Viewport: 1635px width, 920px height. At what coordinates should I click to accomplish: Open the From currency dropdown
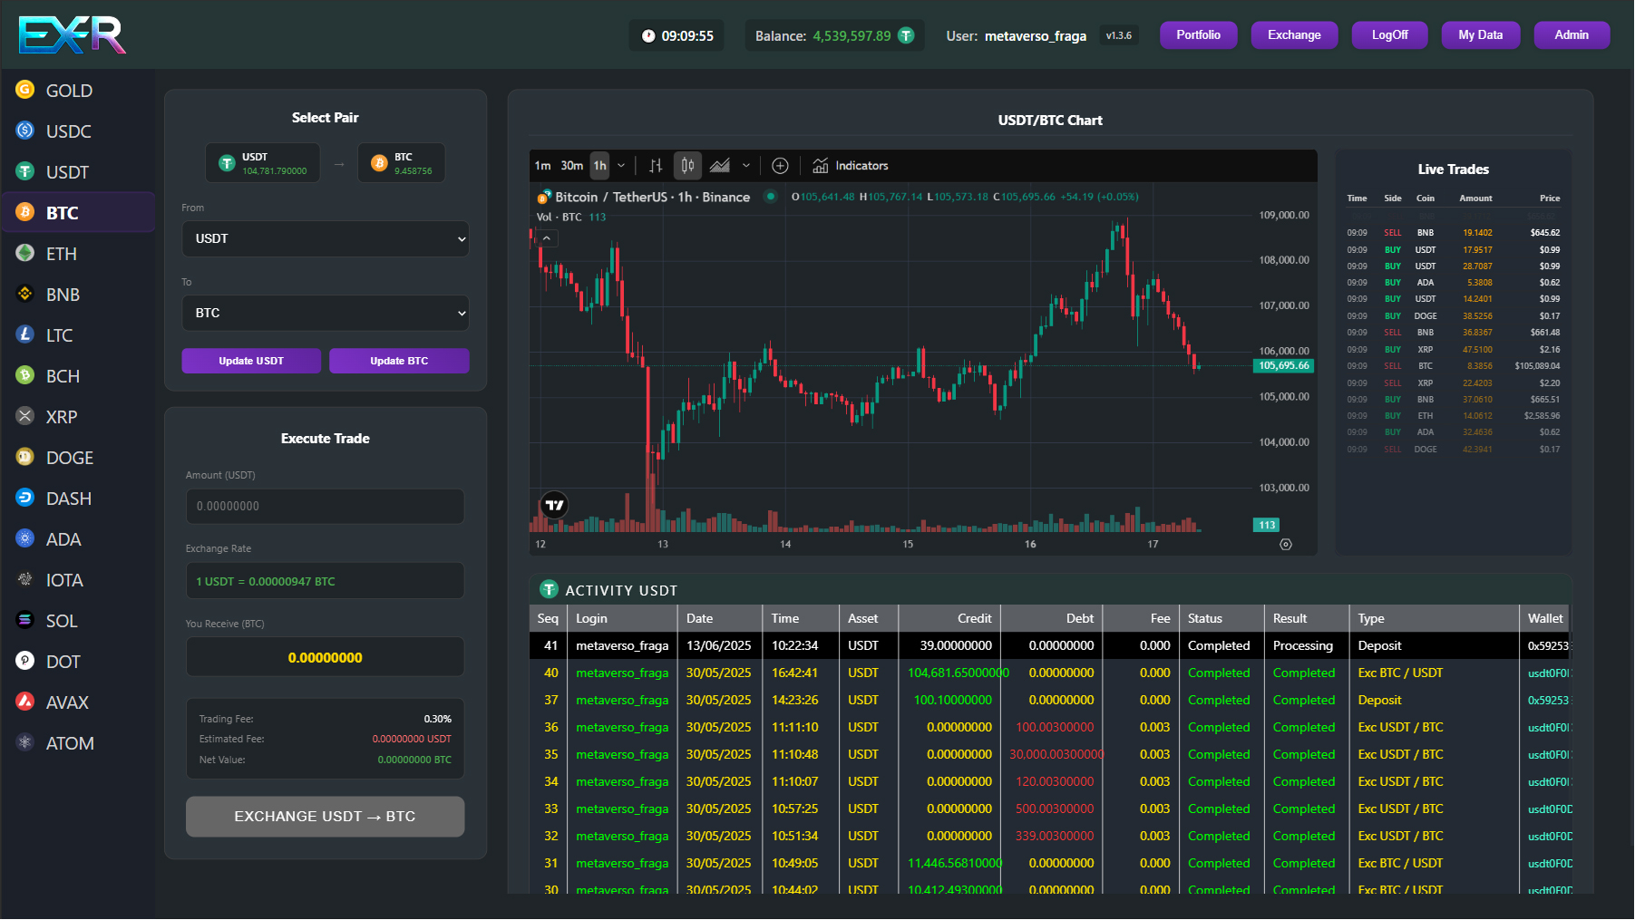click(x=326, y=238)
